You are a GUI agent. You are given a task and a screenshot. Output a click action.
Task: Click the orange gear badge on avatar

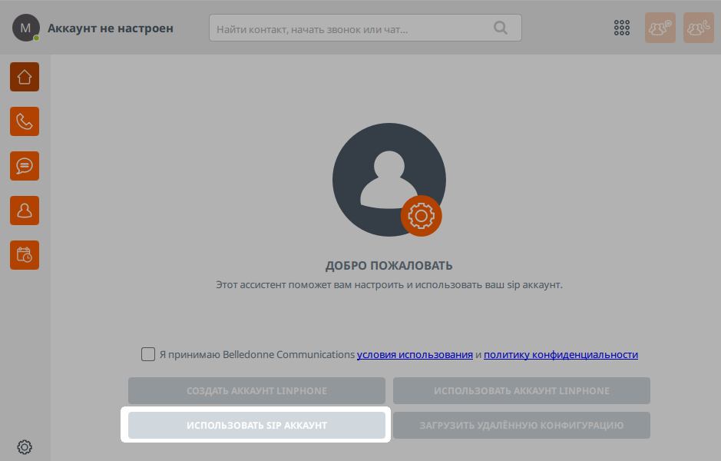tap(421, 216)
